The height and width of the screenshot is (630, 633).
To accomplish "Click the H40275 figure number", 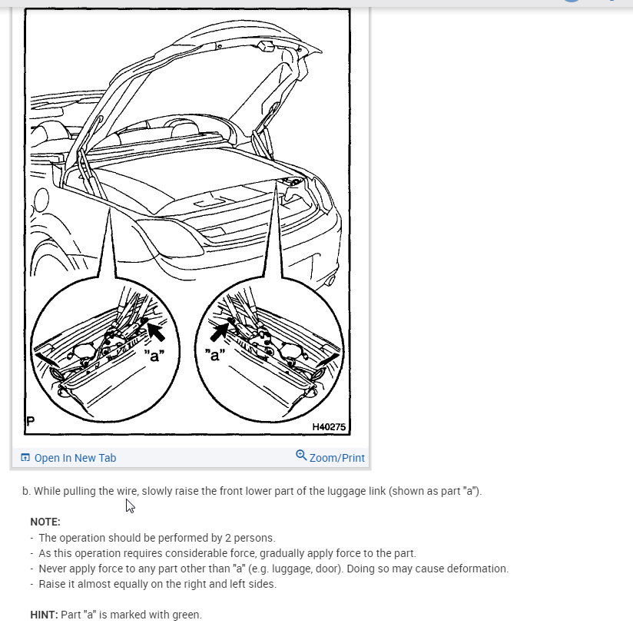I will point(329,427).
